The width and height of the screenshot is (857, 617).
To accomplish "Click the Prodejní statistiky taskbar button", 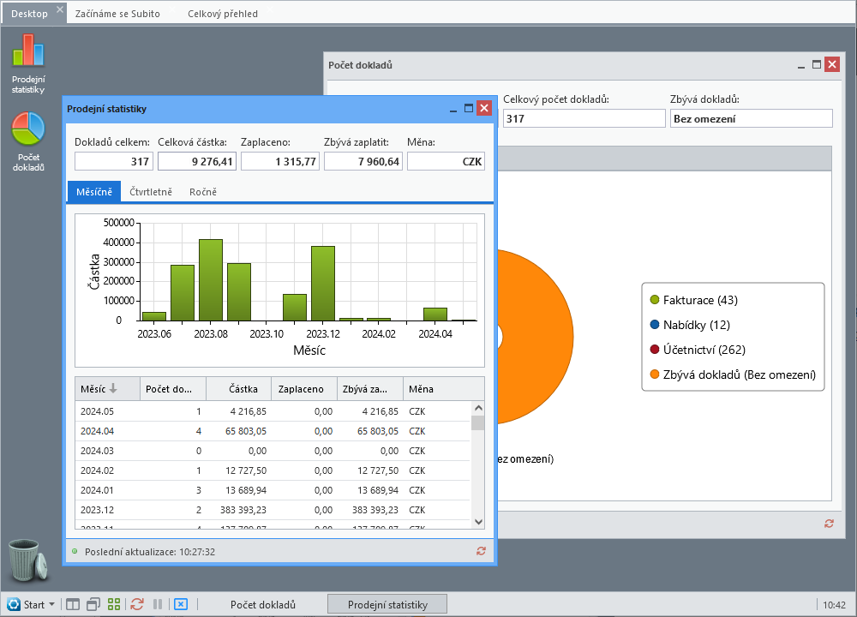I will coord(387,604).
